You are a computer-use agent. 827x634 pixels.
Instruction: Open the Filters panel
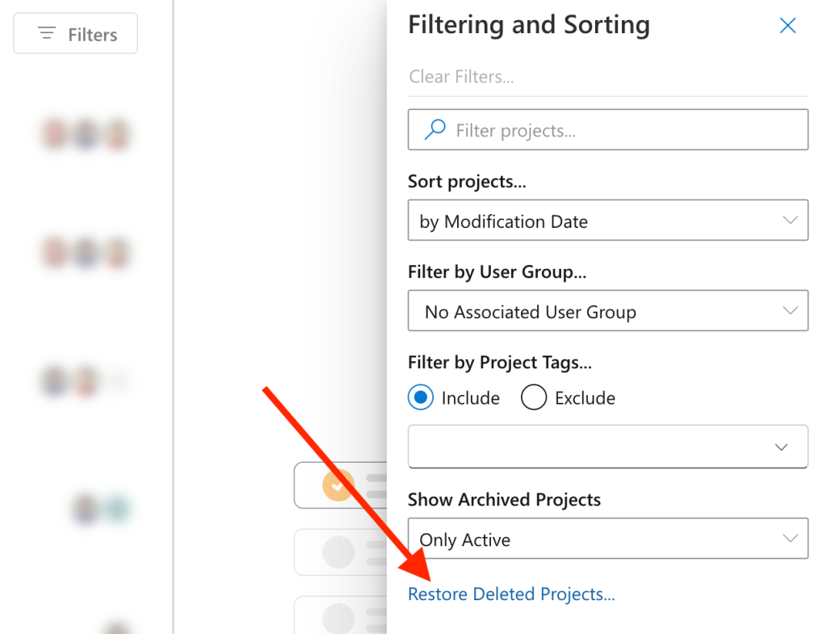coord(75,33)
